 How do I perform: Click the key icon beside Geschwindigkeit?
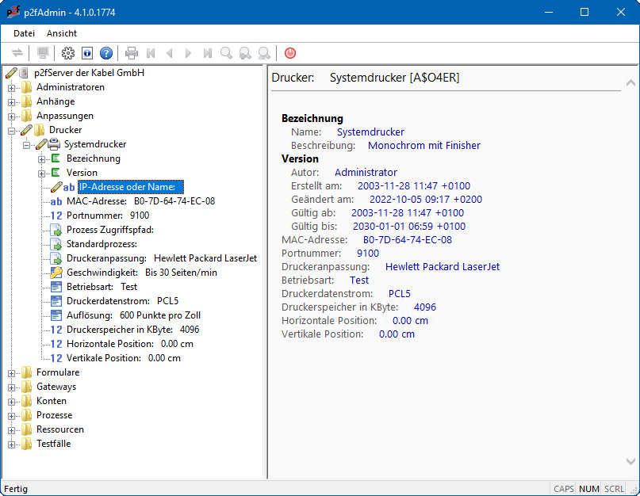click(x=56, y=273)
